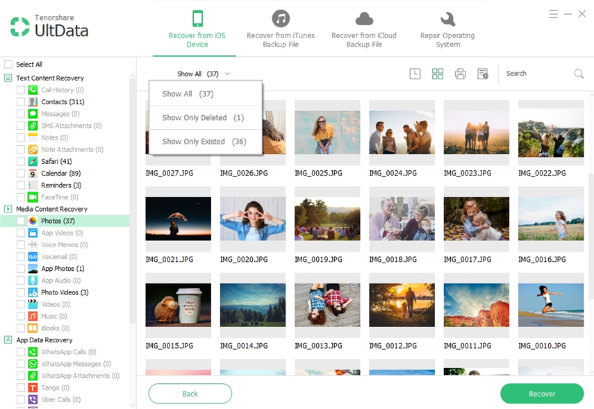Switch to Recover from iCloud Backup File tab
The height and width of the screenshot is (409, 594).
[364, 30]
